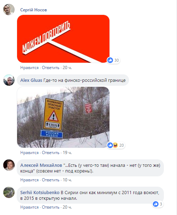The width and height of the screenshot is (177, 215).
Task: Click Ответить under Алексей Михайлов's comment
Action: [x=50, y=180]
